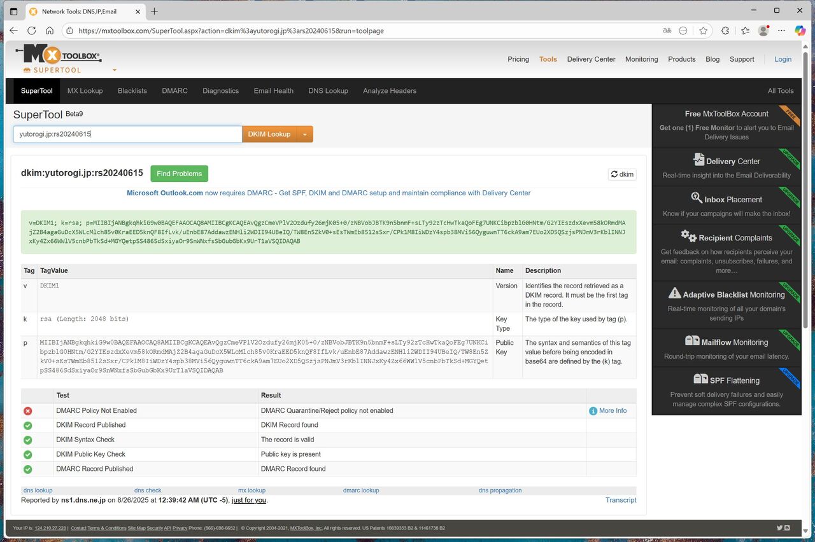
Task: View site information lock icon
Action: (x=69, y=31)
